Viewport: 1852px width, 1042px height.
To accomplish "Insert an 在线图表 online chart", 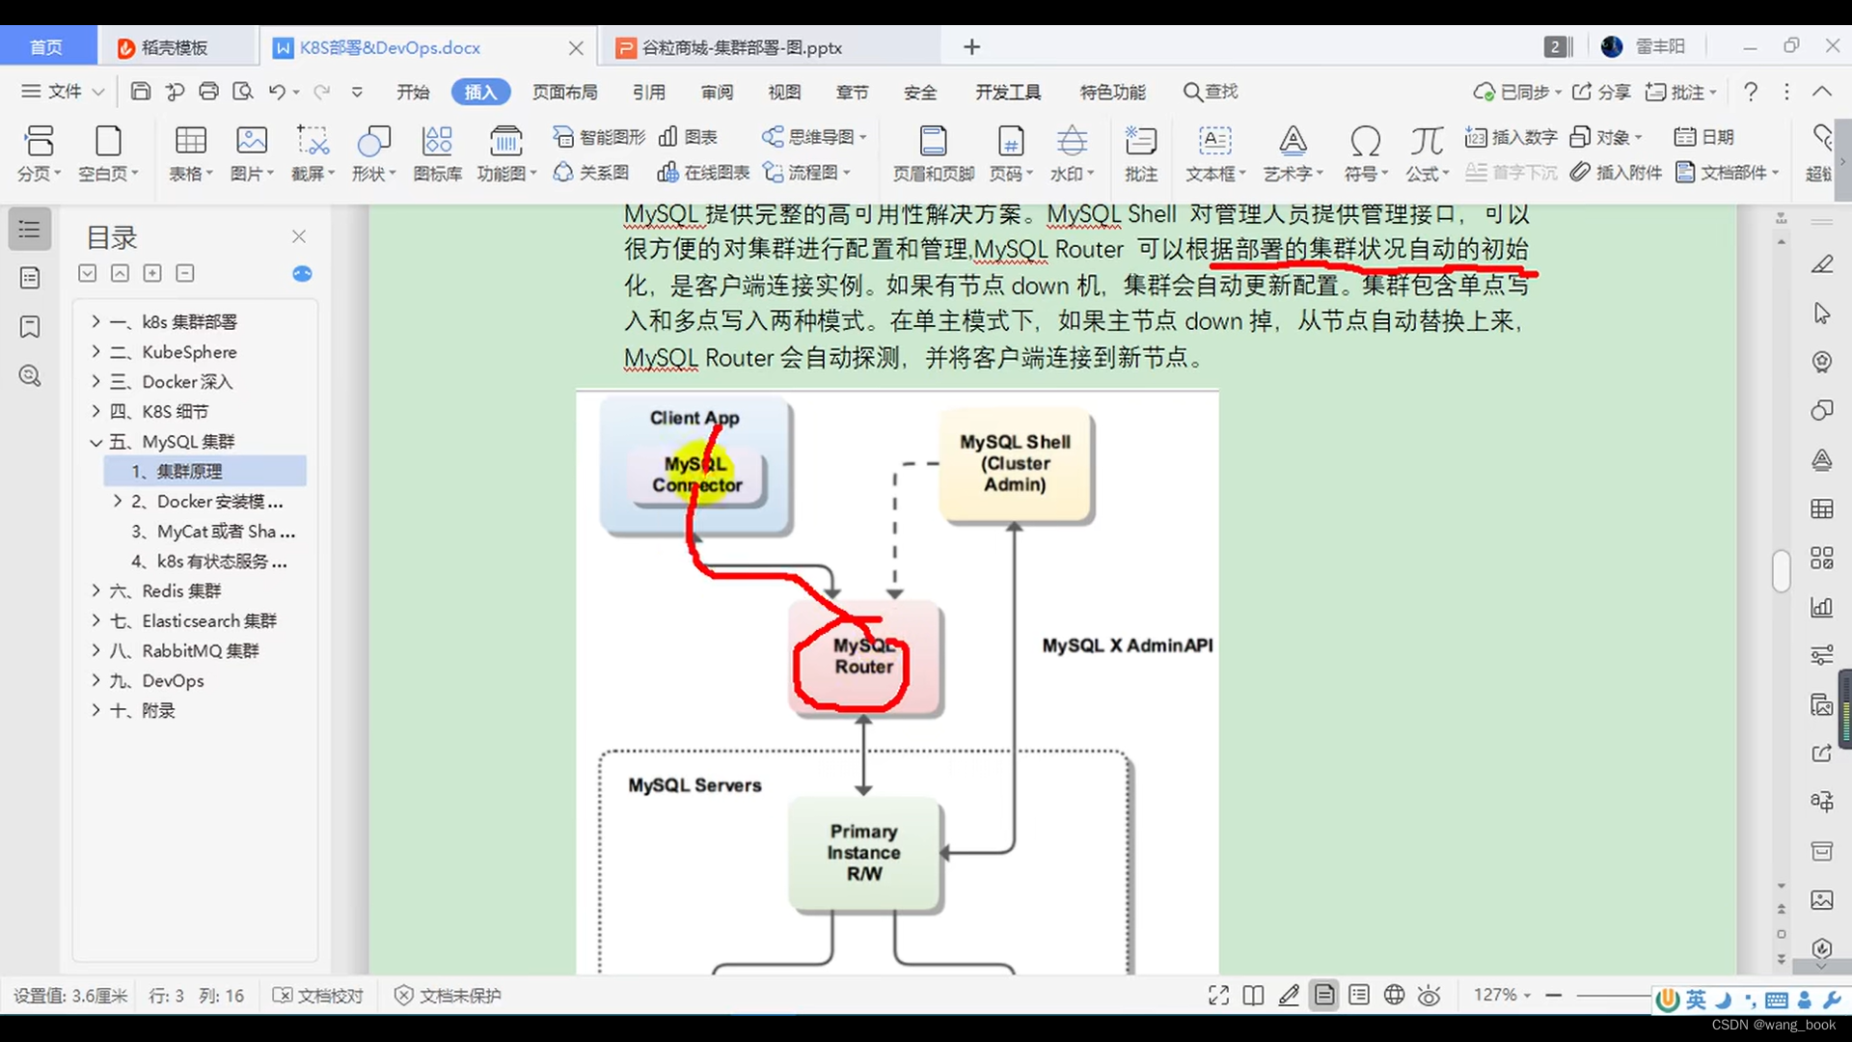I will pyautogui.click(x=703, y=173).
